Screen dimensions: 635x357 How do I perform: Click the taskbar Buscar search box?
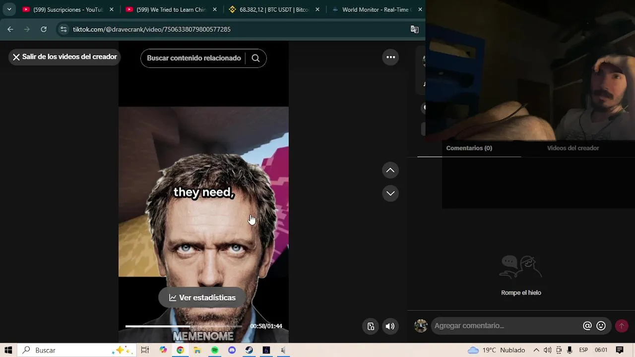tap(77, 350)
